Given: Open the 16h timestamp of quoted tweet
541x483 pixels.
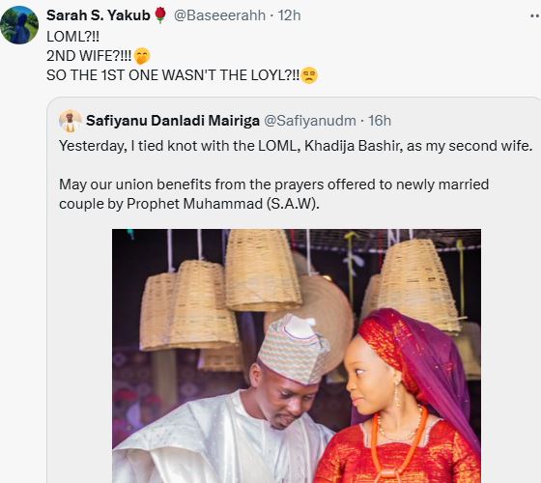Looking at the screenshot, I should point(380,121).
